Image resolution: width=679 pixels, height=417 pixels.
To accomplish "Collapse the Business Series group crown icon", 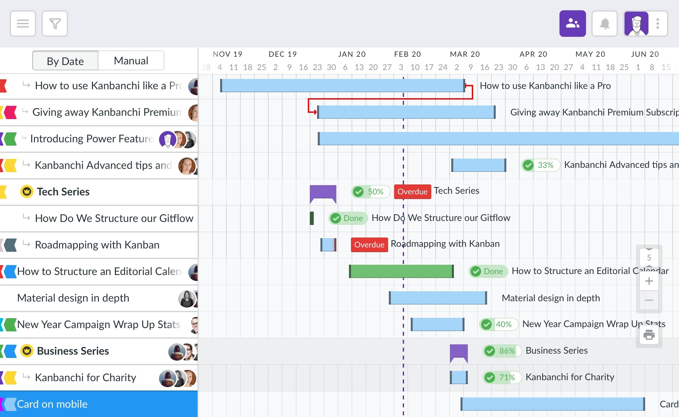I will click(27, 351).
